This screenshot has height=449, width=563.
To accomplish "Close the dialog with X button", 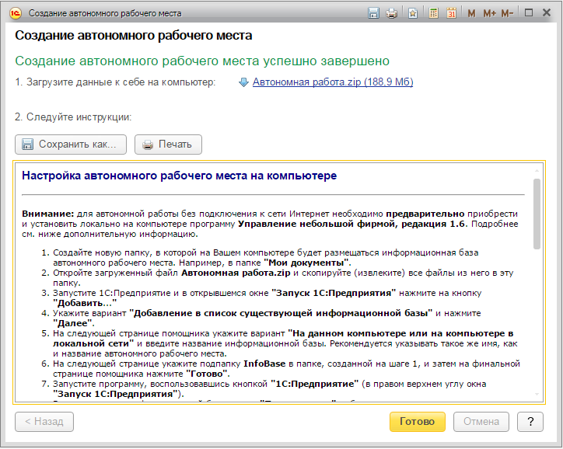I will click(547, 13).
